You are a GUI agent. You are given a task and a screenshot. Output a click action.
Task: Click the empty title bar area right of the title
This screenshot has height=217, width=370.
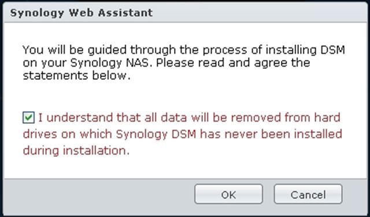(x=258, y=13)
